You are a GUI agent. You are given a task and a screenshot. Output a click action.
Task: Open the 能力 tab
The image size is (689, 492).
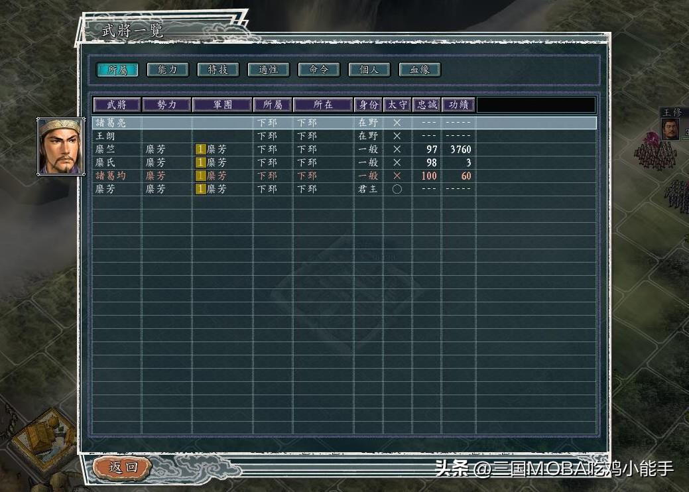[167, 70]
